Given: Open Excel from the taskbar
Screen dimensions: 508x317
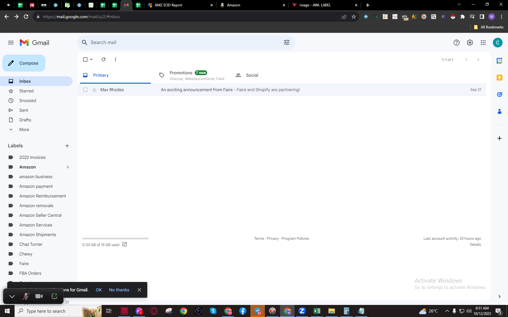Looking at the screenshot, I should coord(317,311).
